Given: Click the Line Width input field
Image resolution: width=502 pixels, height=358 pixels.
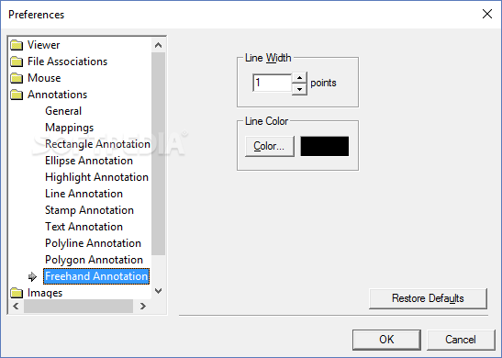Looking at the screenshot, I should point(273,83).
